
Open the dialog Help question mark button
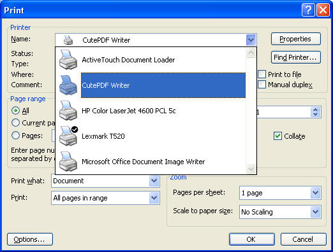tap(308, 10)
